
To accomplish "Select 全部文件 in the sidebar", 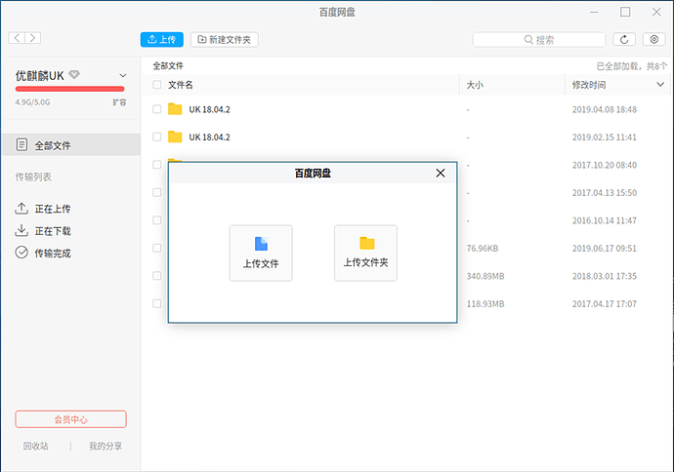I will tap(52, 145).
